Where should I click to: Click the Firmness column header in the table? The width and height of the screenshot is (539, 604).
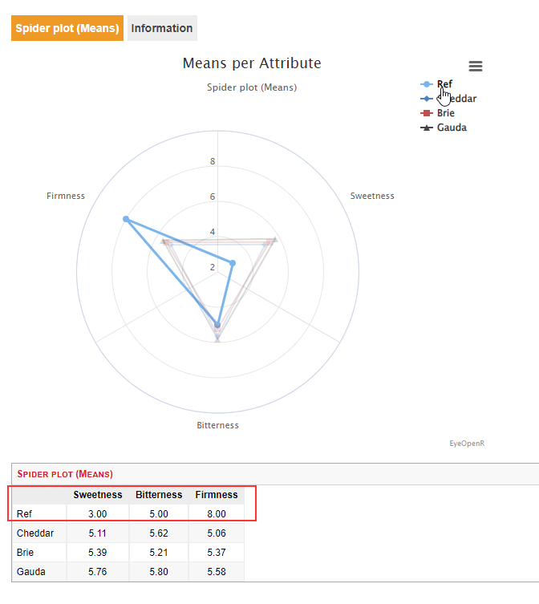click(x=217, y=495)
